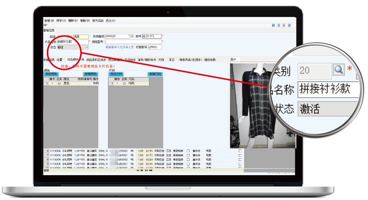The width and height of the screenshot is (368, 200).
Task: Jump to the first record with navigation icon
Action: click(x=273, y=25)
